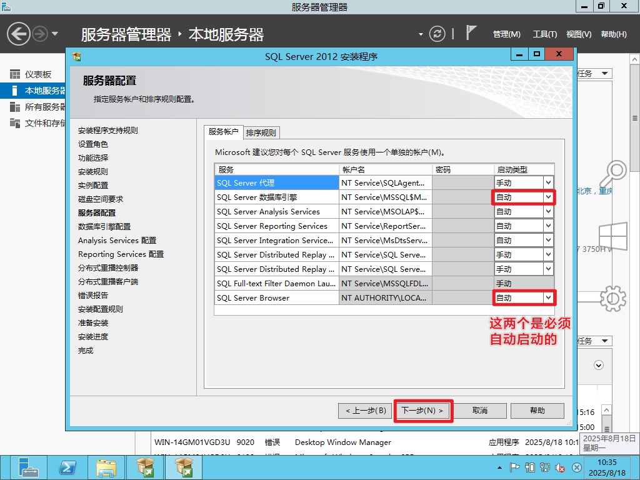Click the Server Manager back arrow
Image resolution: width=640 pixels, height=480 pixels.
(x=18, y=34)
